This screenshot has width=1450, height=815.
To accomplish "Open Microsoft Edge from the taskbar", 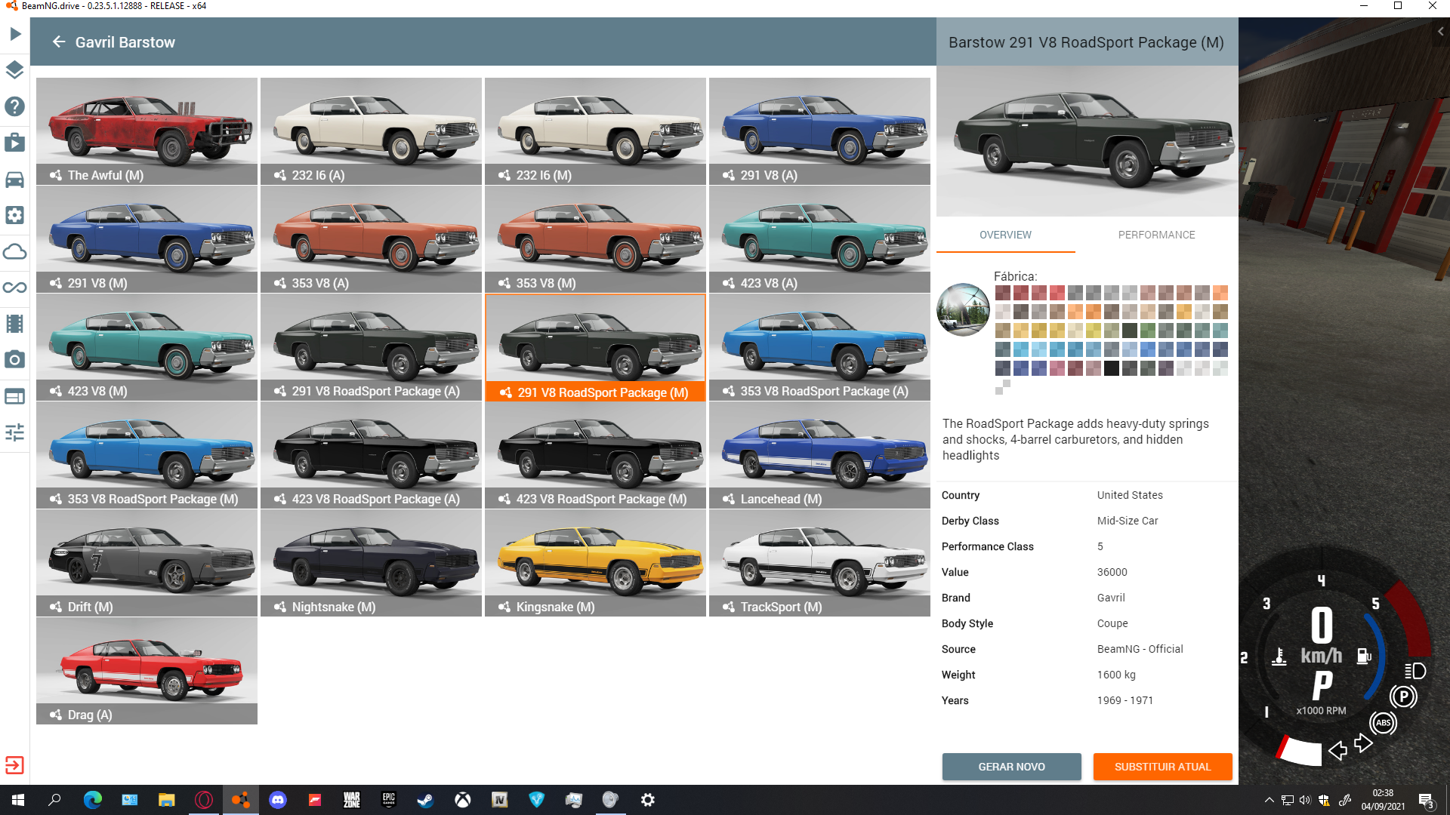I will click(x=92, y=800).
